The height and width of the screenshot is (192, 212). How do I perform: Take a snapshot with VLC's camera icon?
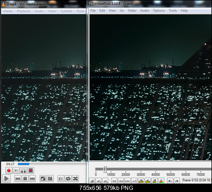16,170
